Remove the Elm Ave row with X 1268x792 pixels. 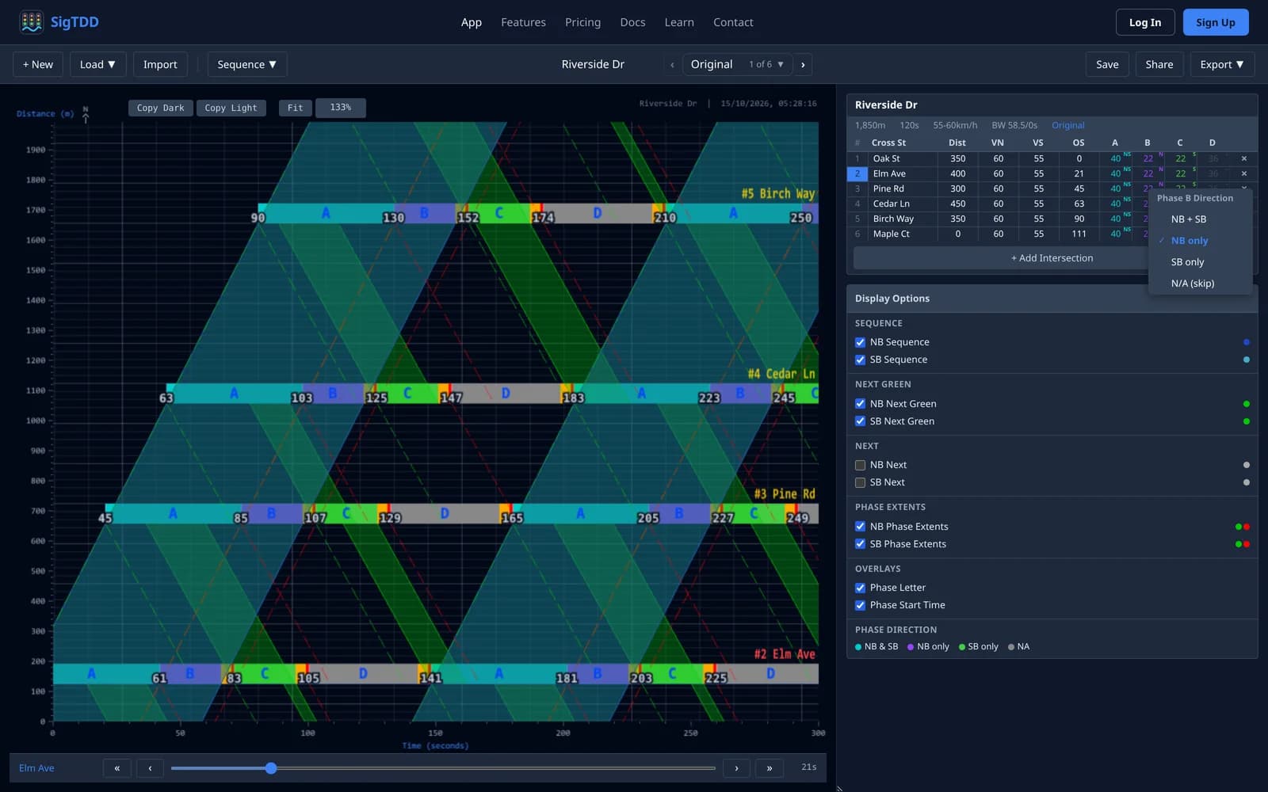(x=1243, y=173)
